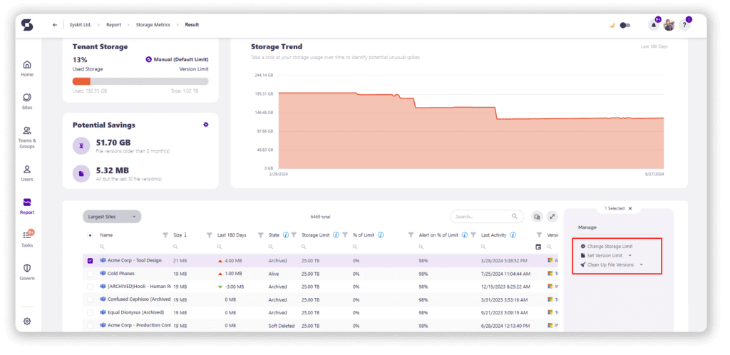Open the help question mark icon
The image size is (730, 355).
pyautogui.click(x=684, y=25)
